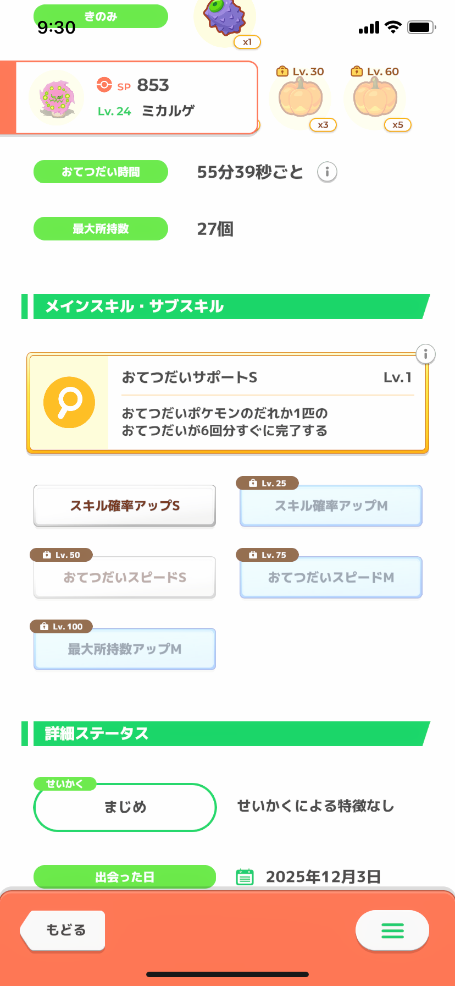Viewport: 455px width, 986px height.
Task: Tap the まじめ nature box
Action: click(x=125, y=807)
